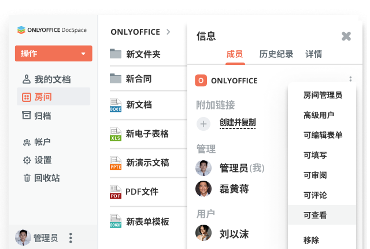This screenshot has width=370, height=249.
Task: Open the 帐户 section
Action: [42, 142]
